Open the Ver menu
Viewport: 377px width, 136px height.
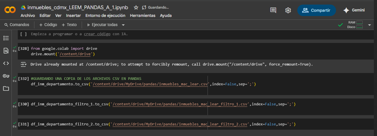[58, 15]
